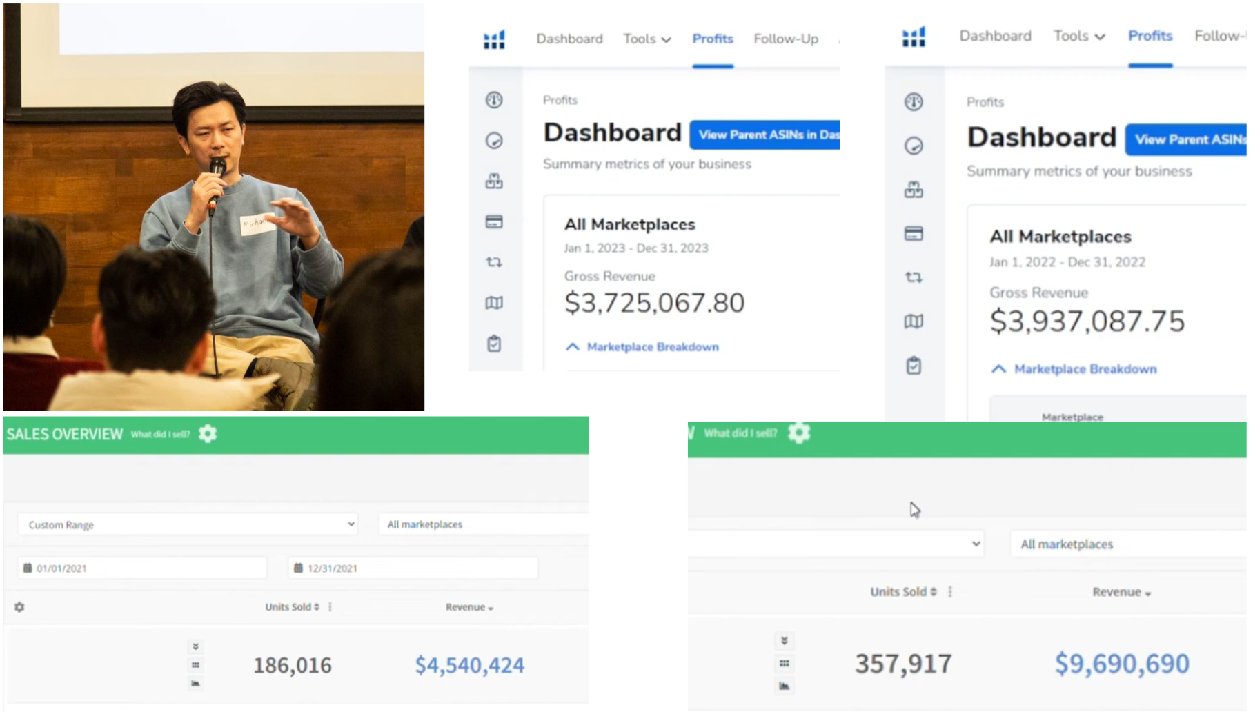Image resolution: width=1253 pixels, height=712 pixels.
Task: Select the swap-arrows sidebar icon in the 2022 panel
Action: coord(914,277)
